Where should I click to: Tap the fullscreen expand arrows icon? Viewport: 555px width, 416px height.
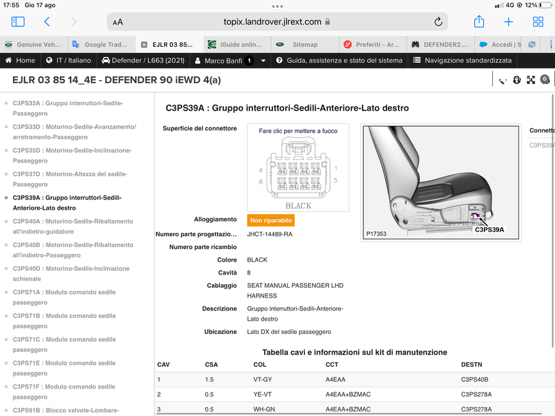(x=531, y=80)
